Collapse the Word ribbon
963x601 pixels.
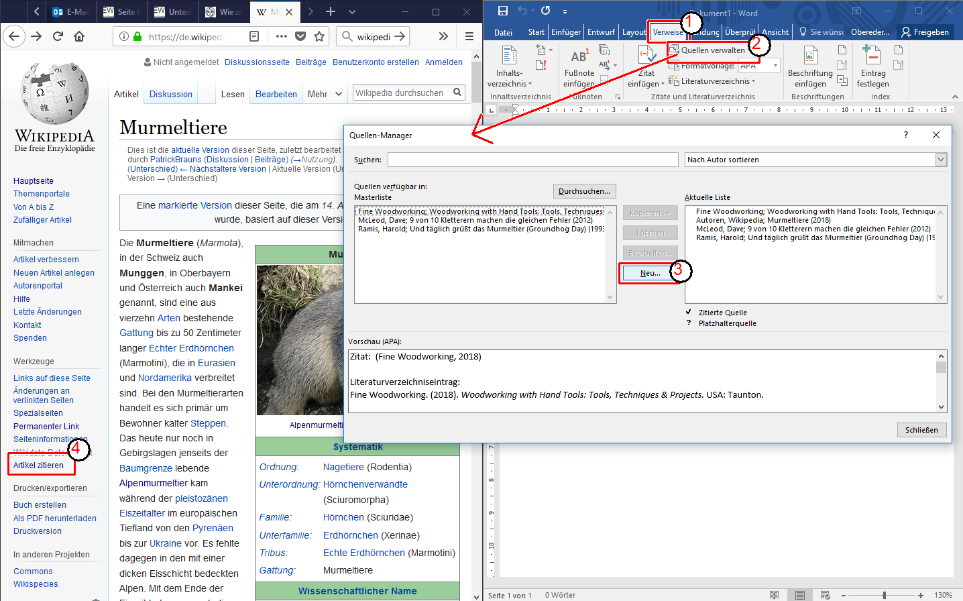click(955, 97)
